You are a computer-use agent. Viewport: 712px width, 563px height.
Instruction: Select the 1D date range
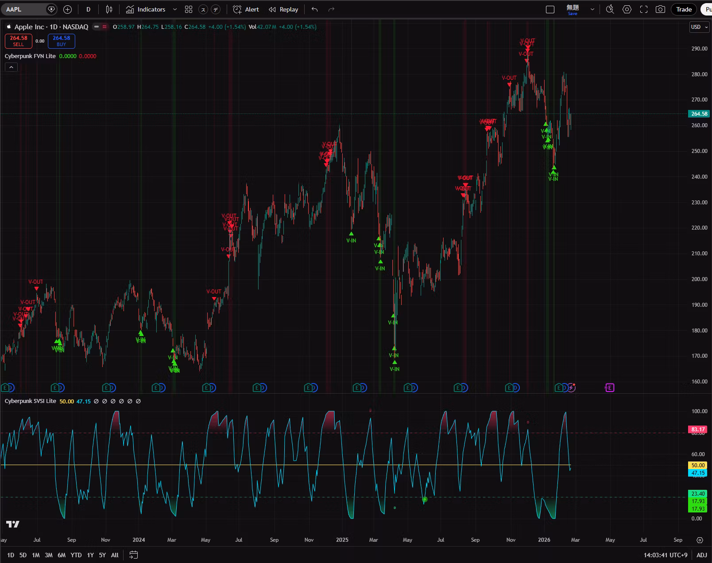tap(11, 555)
